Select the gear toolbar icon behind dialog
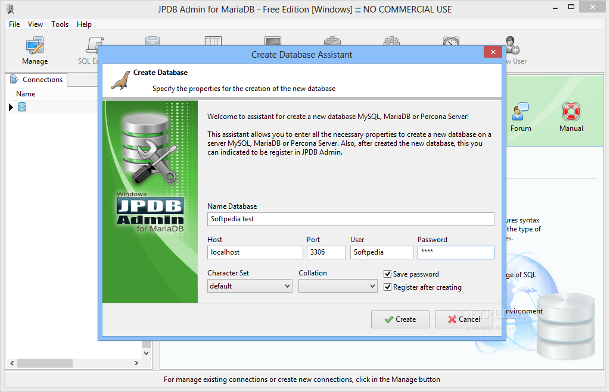This screenshot has width=610, height=392. click(392, 41)
